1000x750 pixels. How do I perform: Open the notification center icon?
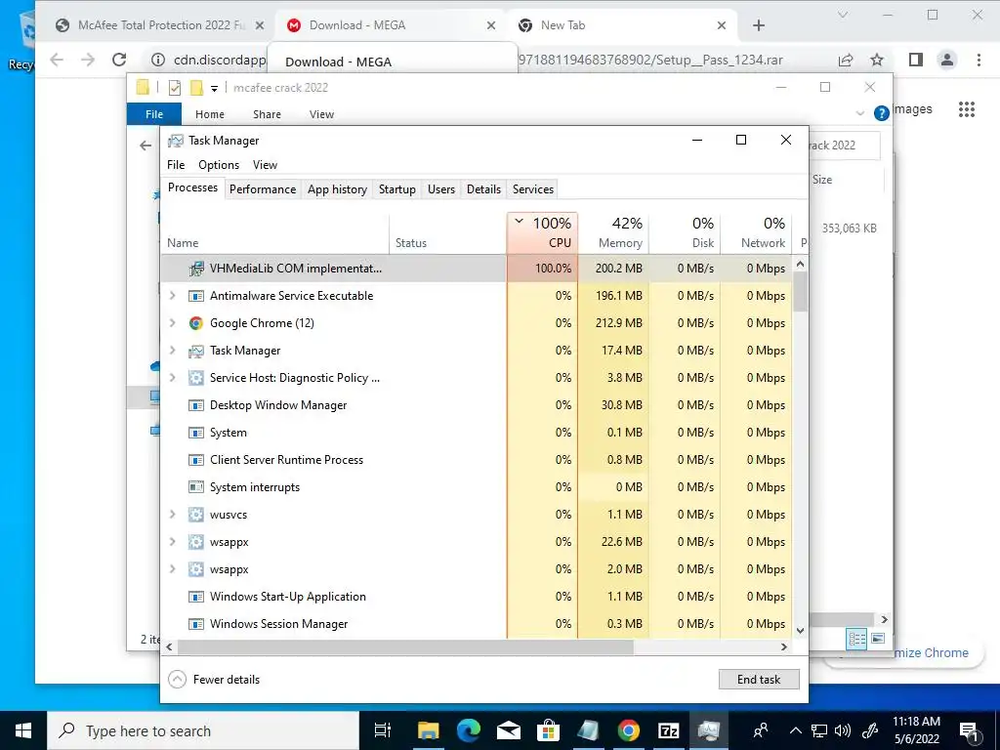[969, 731]
